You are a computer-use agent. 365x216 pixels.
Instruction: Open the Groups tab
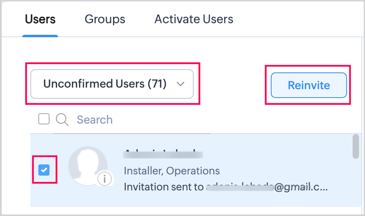(x=105, y=19)
